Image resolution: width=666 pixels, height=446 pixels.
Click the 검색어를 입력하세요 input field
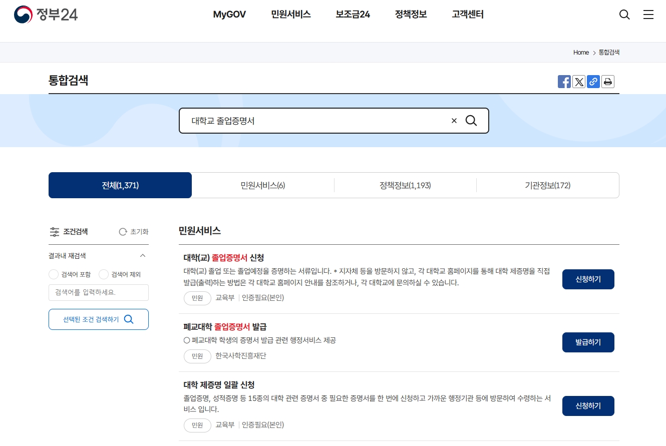(x=98, y=292)
